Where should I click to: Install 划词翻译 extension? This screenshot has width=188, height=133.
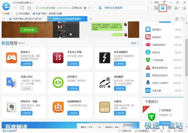pos(120,89)
